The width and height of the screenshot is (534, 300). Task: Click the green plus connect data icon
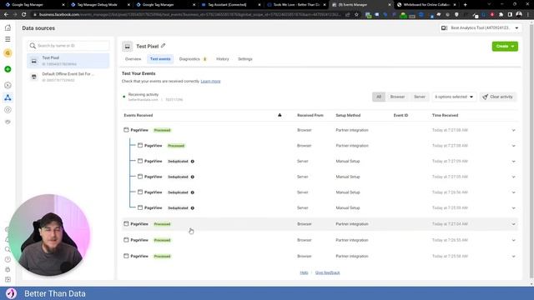pyautogui.click(x=8, y=69)
